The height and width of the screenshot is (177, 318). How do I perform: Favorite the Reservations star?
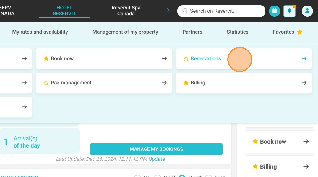[x=186, y=58]
